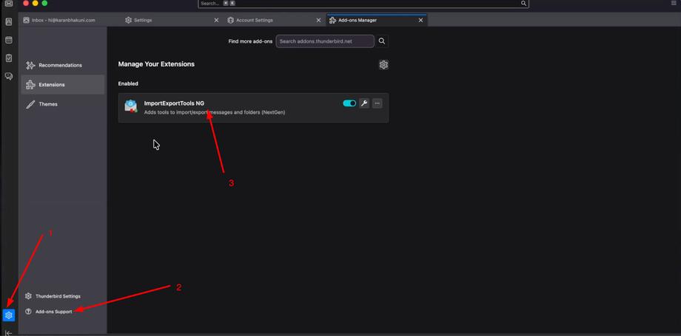Viewport: 681px width, 336px height.
Task: Open the extensions tools gear menu
Action: (383, 64)
